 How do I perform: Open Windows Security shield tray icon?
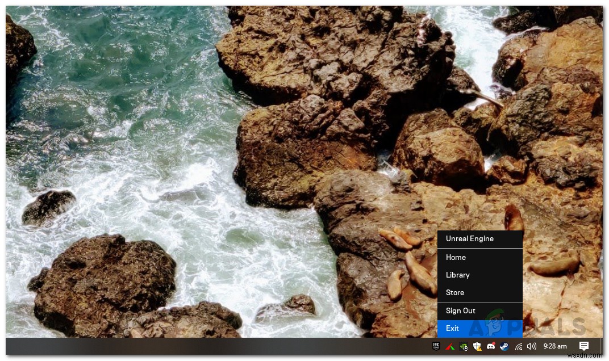[477, 346]
